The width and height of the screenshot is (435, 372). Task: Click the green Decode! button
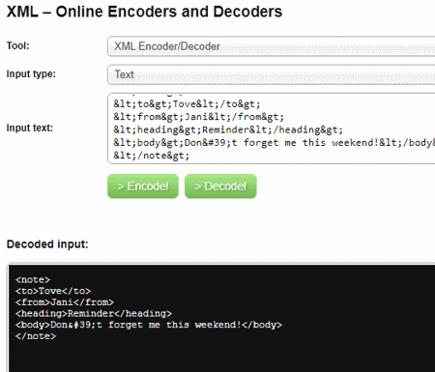220,186
